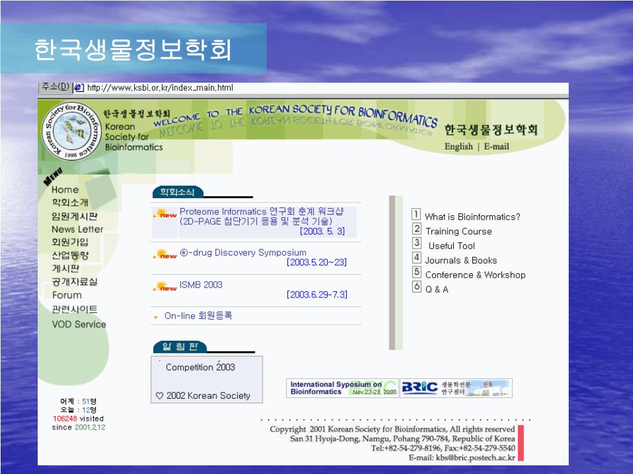633x474 pixels.
Task: Open the International Symposium on Bioinformatics banner
Action: point(342,388)
